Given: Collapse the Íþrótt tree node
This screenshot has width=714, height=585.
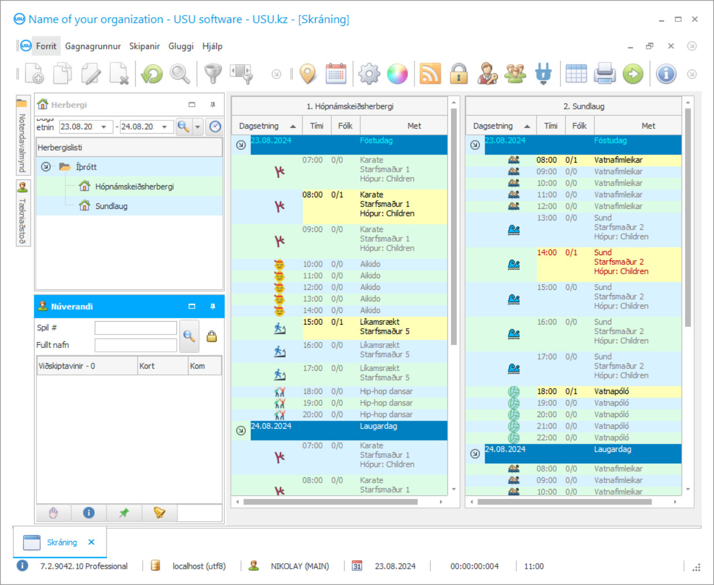Looking at the screenshot, I should (46, 167).
